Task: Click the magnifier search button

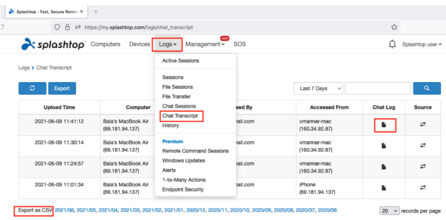Action: 427,88
